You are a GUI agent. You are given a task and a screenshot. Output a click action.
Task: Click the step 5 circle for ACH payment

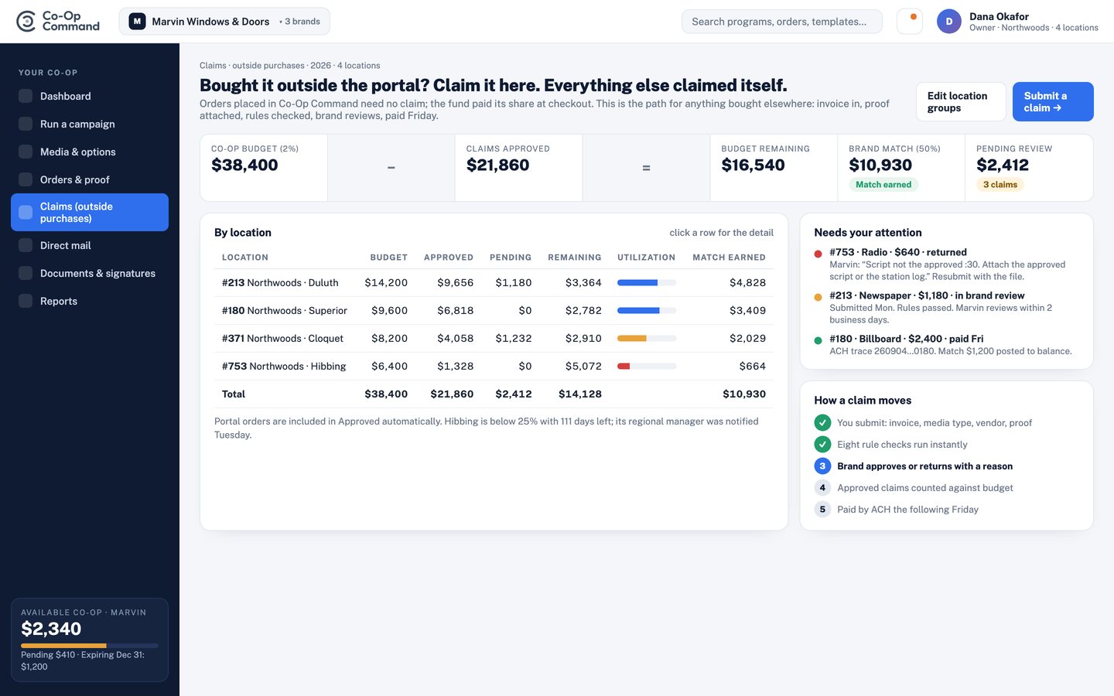822,510
